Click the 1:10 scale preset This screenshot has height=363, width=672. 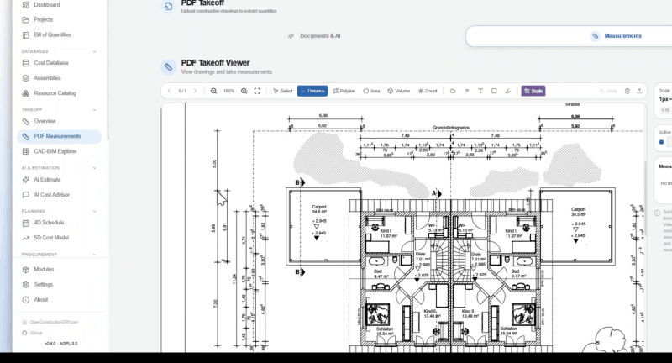[x=665, y=111]
